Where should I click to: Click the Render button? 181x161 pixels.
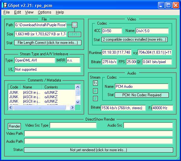(x=15, y=126)
